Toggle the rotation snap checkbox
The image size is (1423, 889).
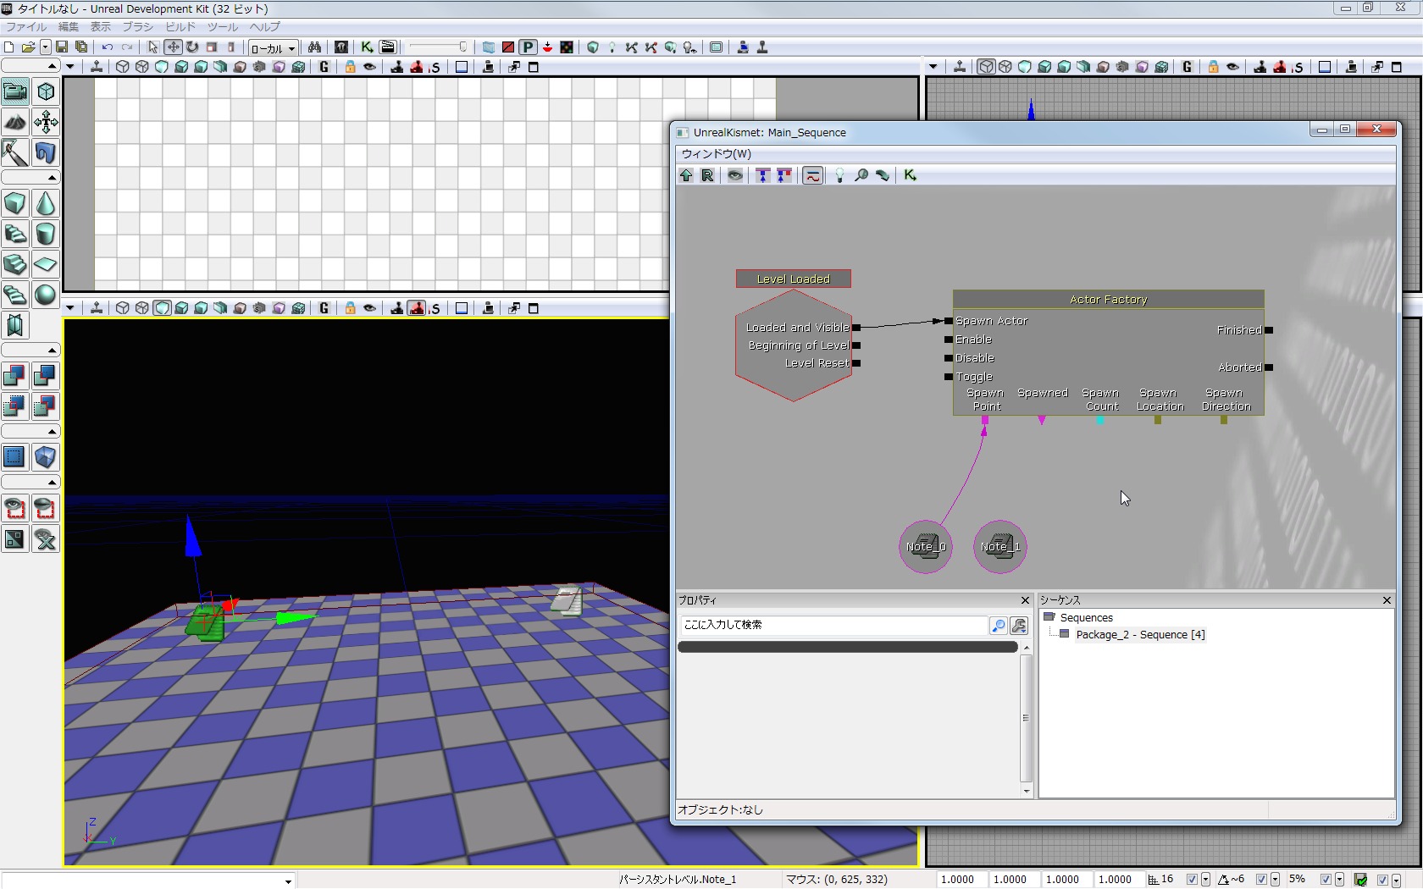1261,880
